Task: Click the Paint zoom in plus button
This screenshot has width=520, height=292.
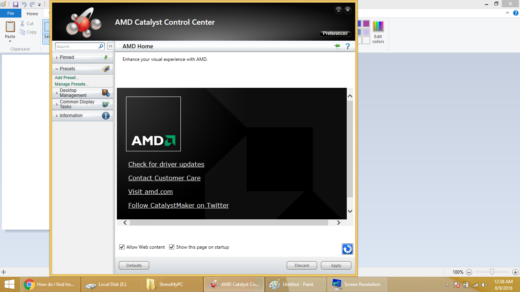Action: coord(515,272)
